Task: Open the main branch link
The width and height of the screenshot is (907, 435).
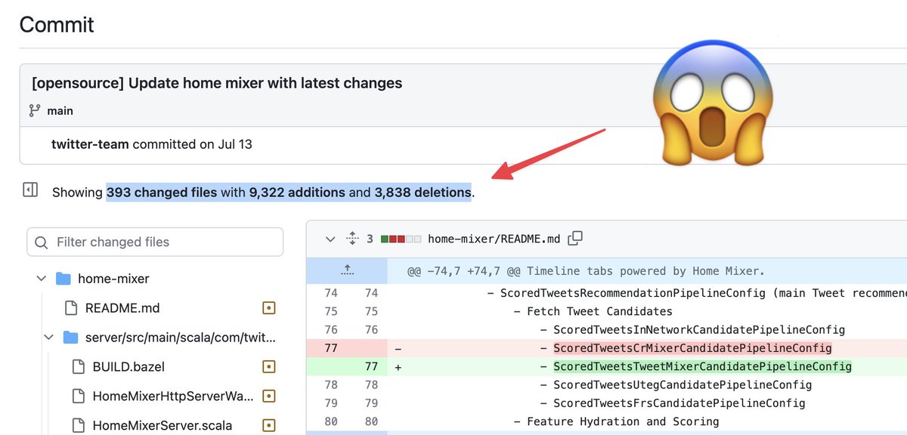Action: pyautogui.click(x=60, y=110)
